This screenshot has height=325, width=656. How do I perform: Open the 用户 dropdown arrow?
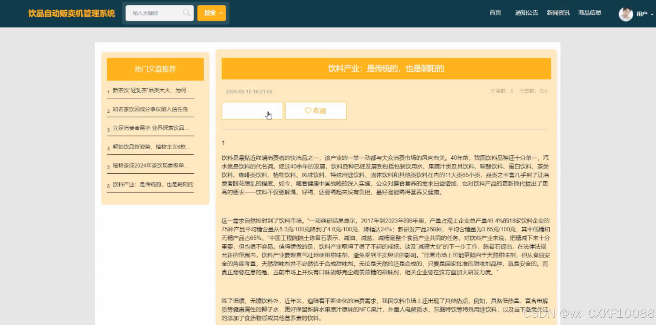click(652, 14)
